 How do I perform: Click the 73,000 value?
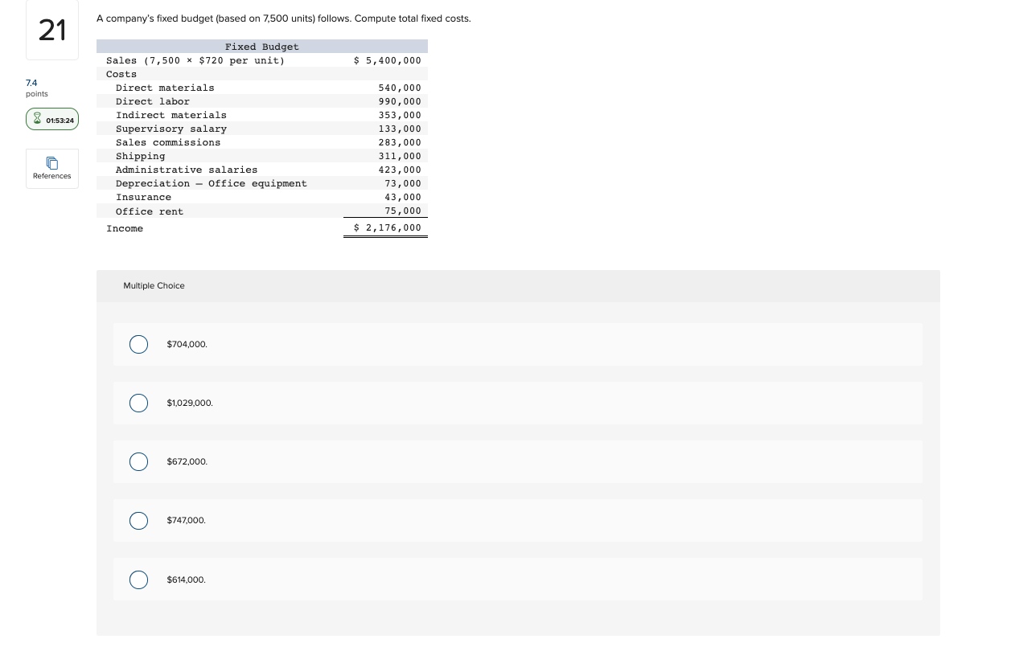click(x=403, y=183)
